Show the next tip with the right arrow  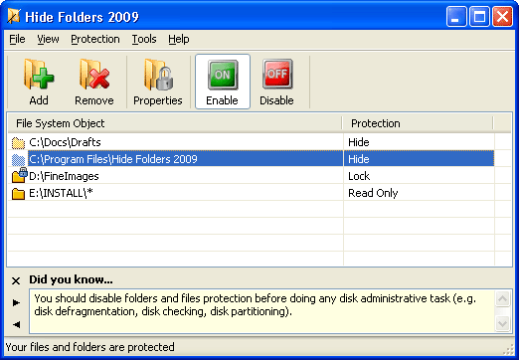(16, 302)
